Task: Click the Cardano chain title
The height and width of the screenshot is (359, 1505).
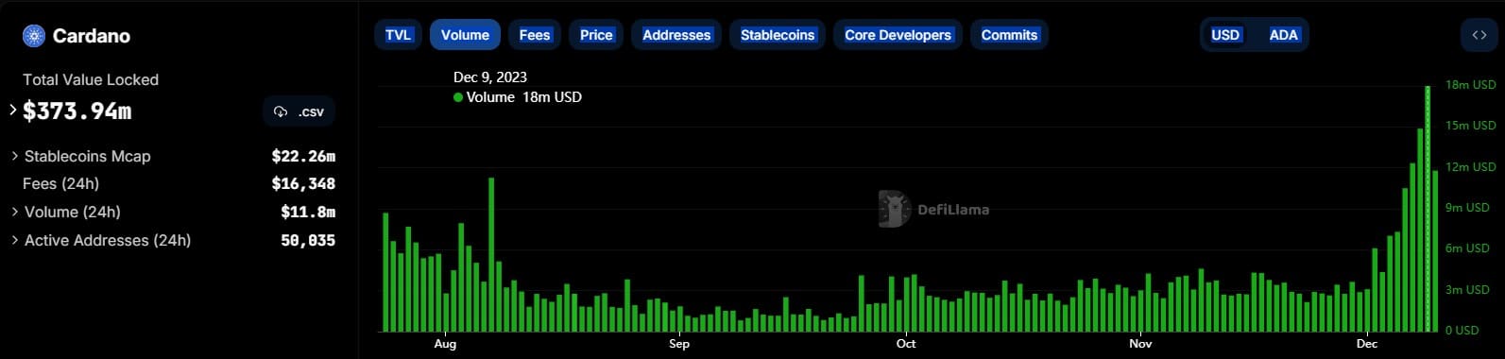Action: click(x=92, y=36)
